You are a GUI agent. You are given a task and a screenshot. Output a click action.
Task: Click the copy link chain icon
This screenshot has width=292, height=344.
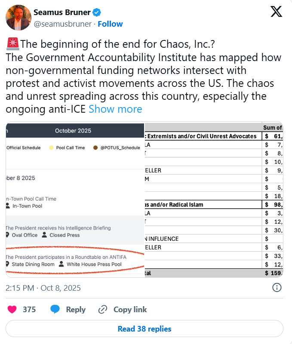[102, 309]
